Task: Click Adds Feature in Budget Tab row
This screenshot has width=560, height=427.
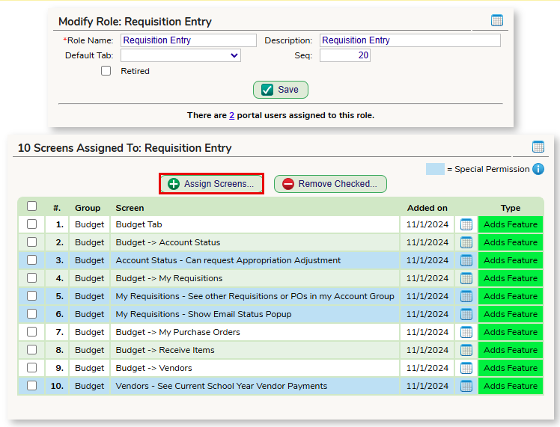Action: 511,224
